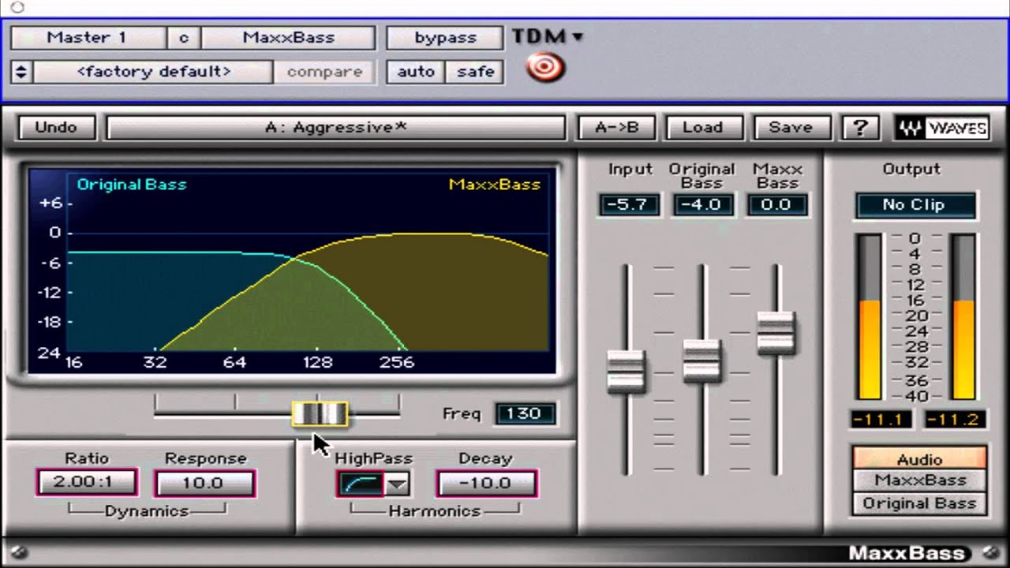Click the cyan Original Bass graph label
1010x568 pixels.
[x=131, y=185]
